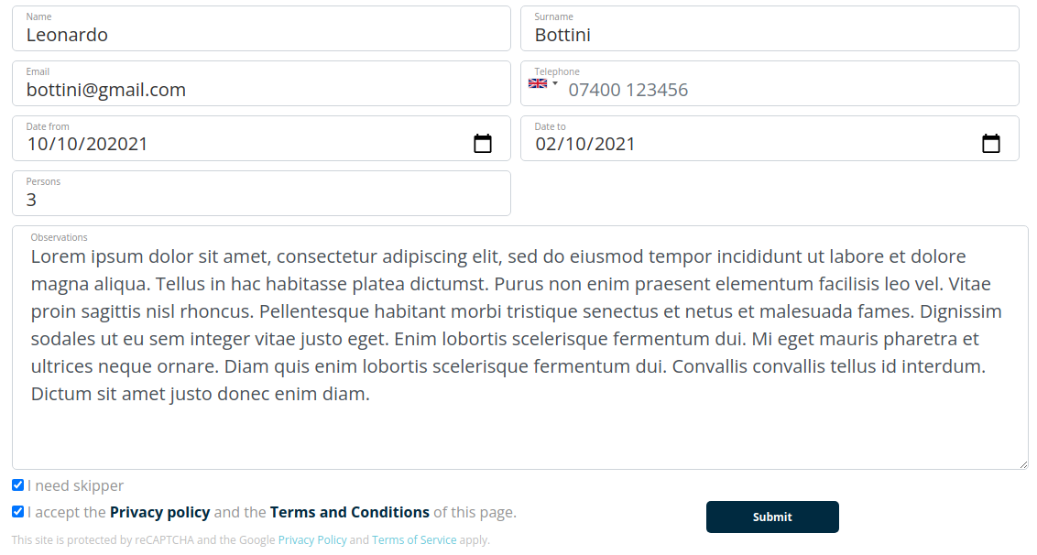Expand the telephone country code dropdown arrow

coord(555,83)
